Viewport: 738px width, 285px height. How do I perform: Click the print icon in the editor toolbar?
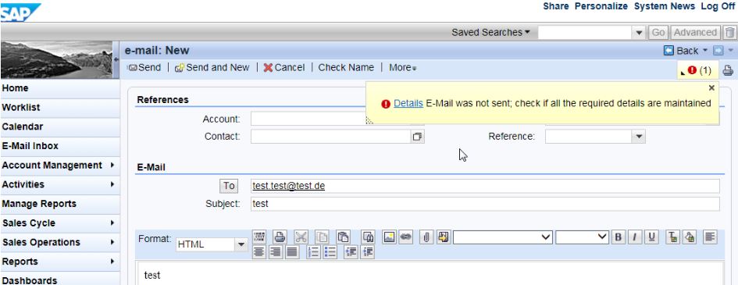[x=280, y=237]
